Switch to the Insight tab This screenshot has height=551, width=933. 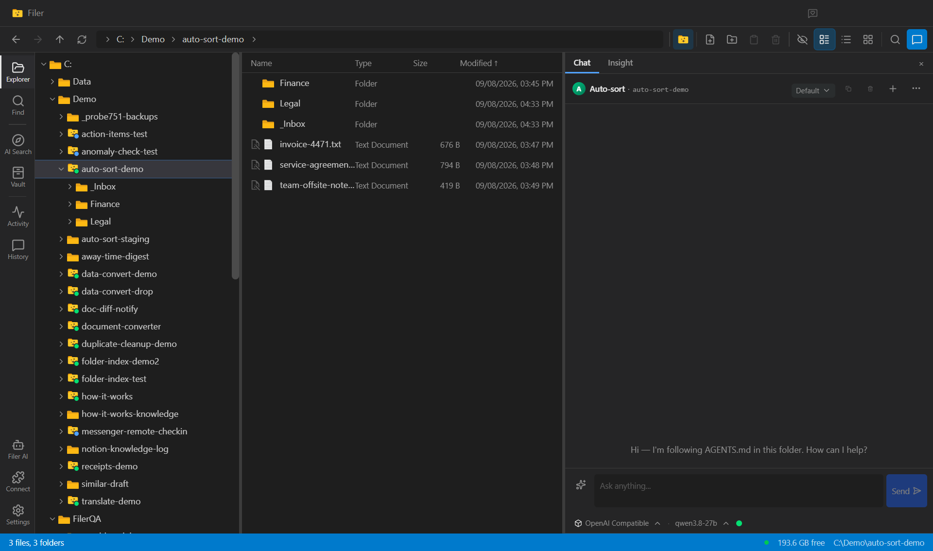620,63
